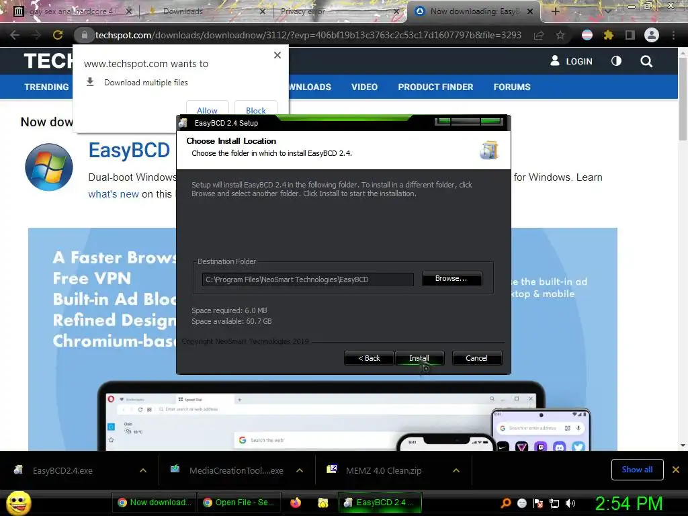This screenshot has width=688, height=516.
Task: Open the volume speaker tray icon
Action: (570, 503)
